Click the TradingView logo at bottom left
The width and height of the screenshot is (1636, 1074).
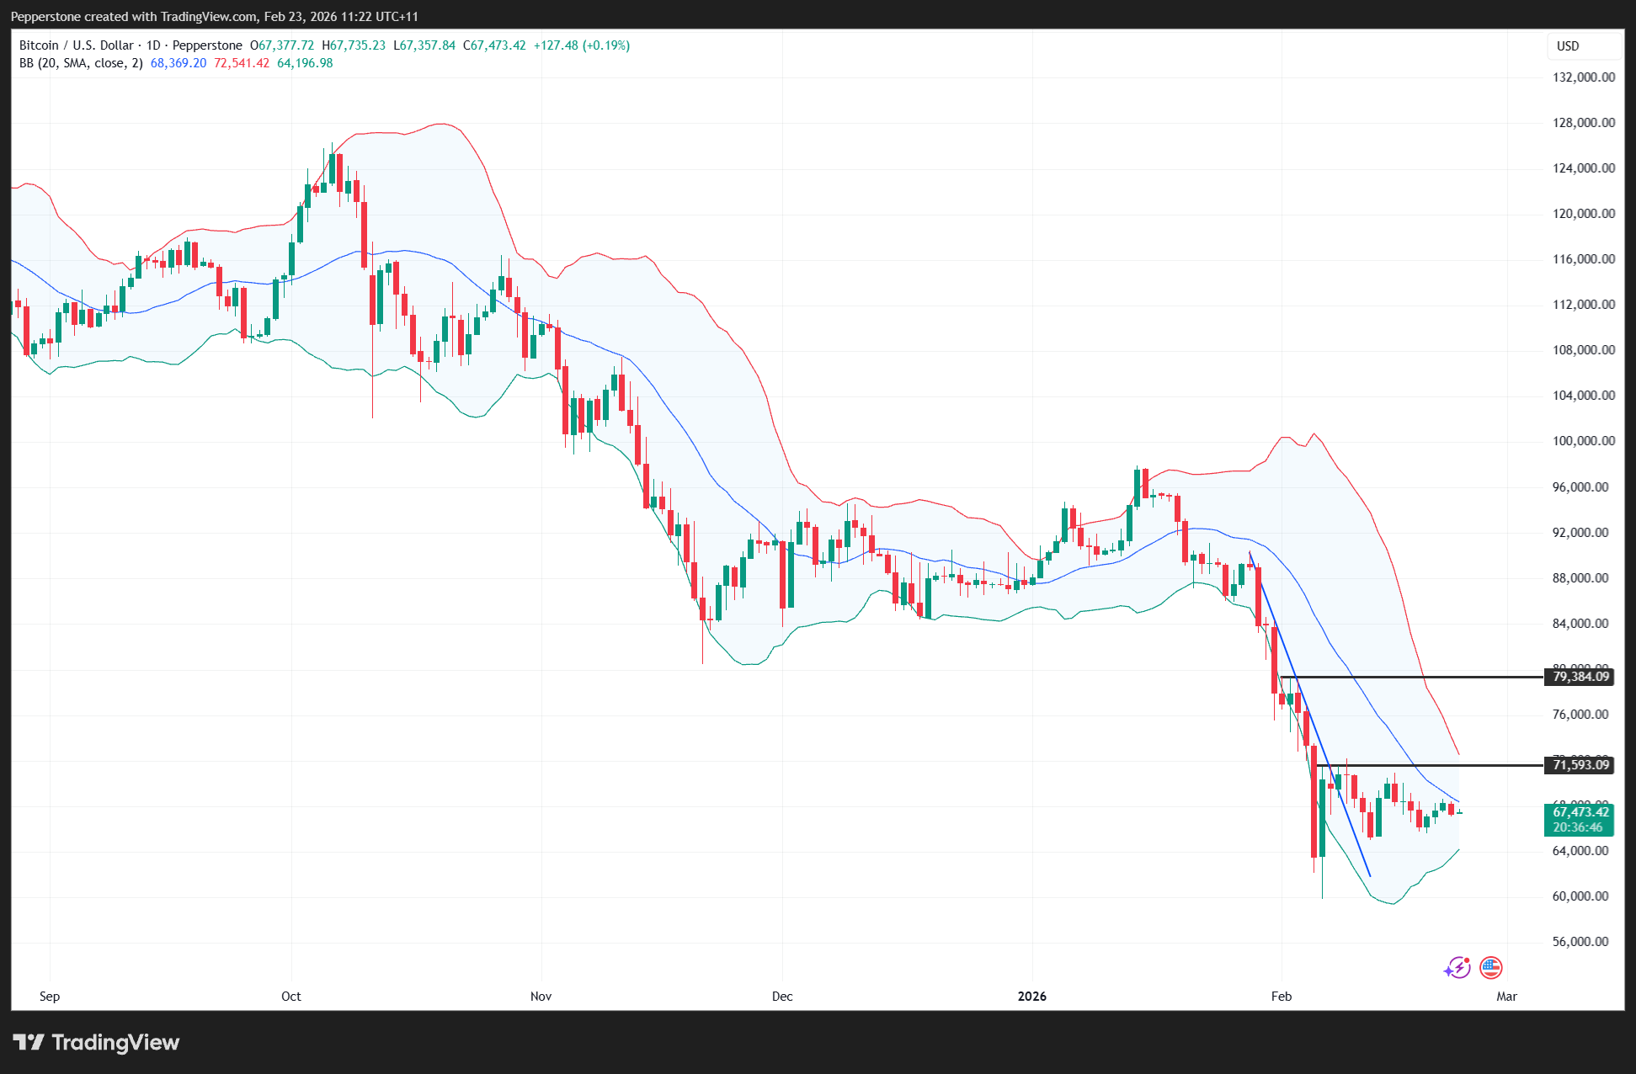[x=96, y=1042]
